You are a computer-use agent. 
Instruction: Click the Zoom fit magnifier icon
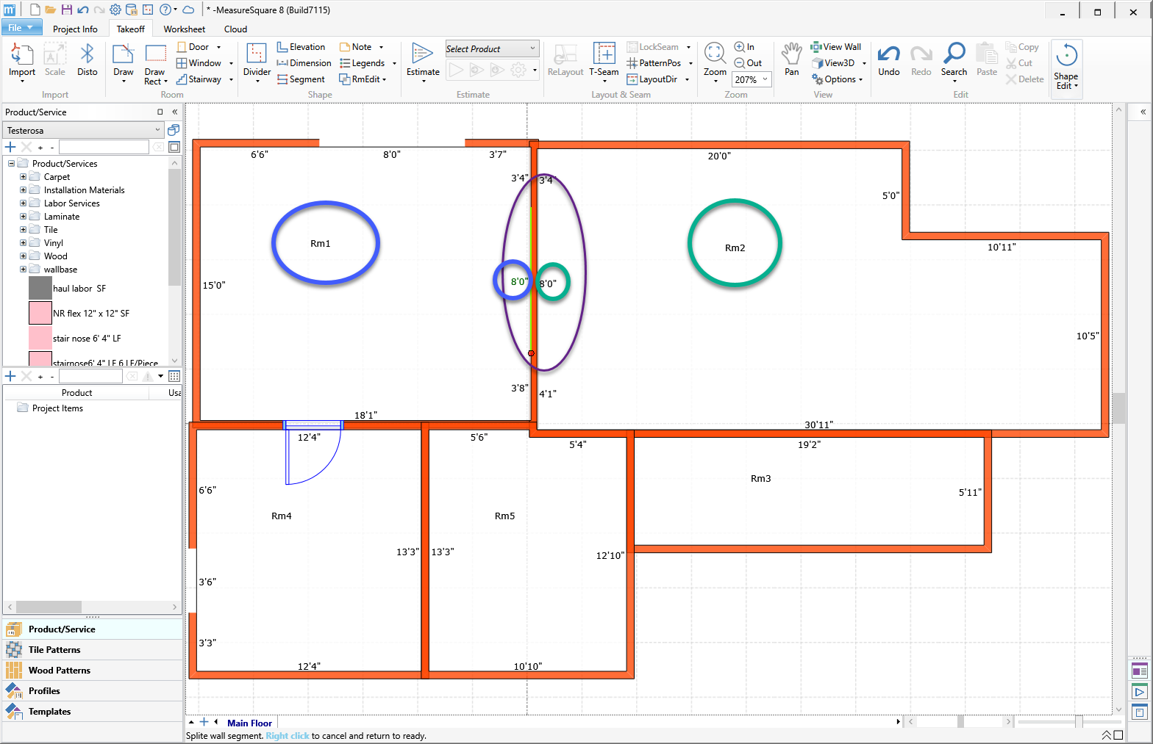point(715,54)
